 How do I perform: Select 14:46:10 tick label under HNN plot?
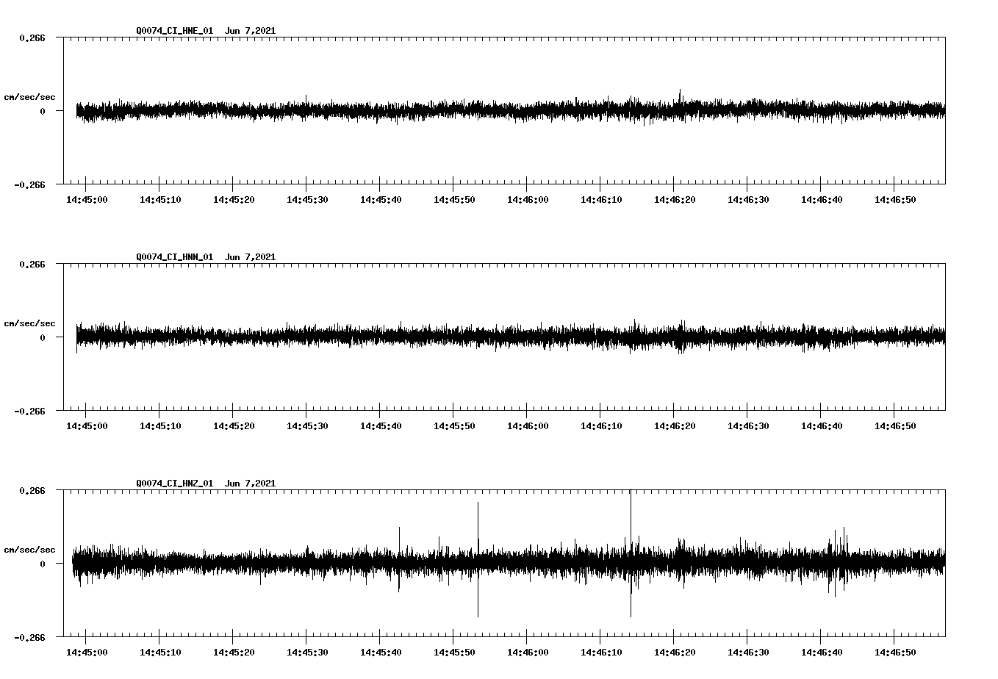pos(601,426)
